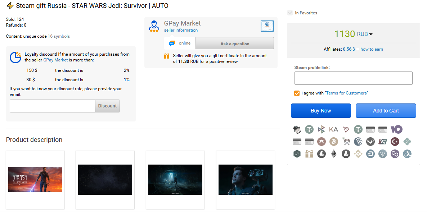Choose the Turkish flag payment icon

(x=395, y=142)
